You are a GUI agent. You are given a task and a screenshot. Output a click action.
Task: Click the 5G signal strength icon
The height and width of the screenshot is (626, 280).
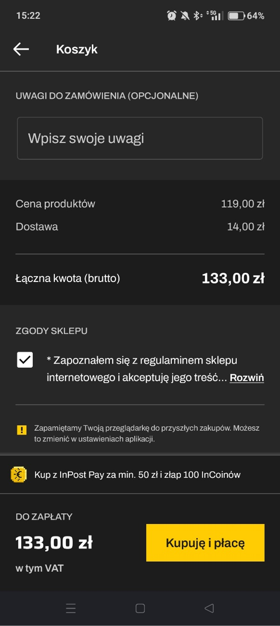(x=214, y=15)
